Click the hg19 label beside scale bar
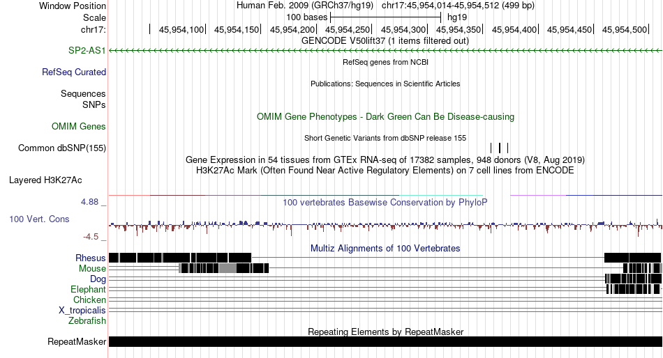The image size is (663, 358). tap(457, 17)
